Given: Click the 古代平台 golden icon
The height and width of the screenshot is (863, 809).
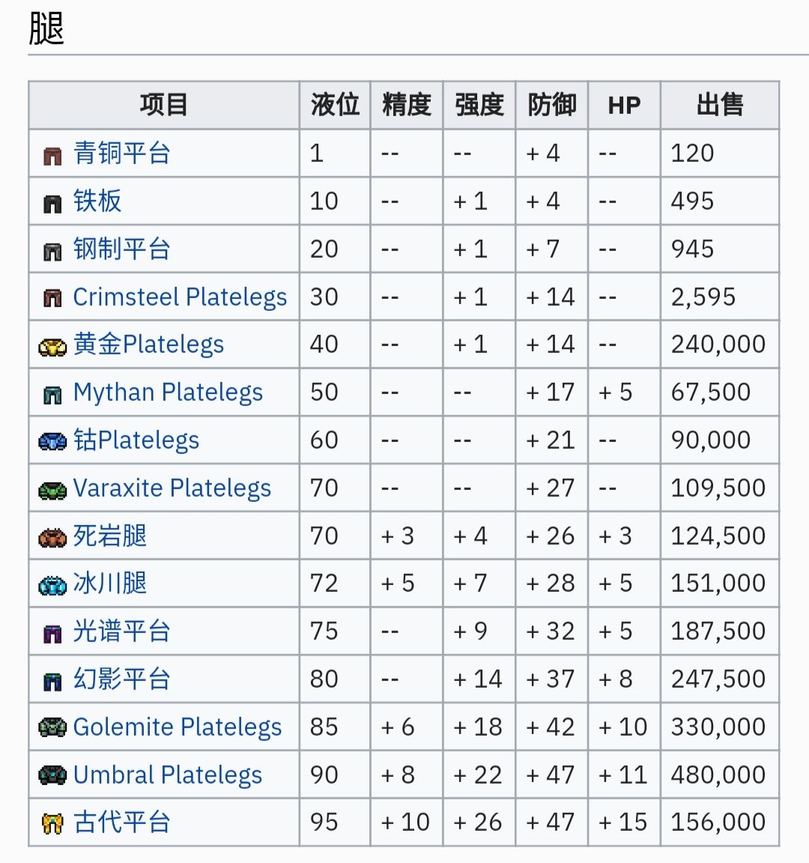Looking at the screenshot, I should coord(52,824).
